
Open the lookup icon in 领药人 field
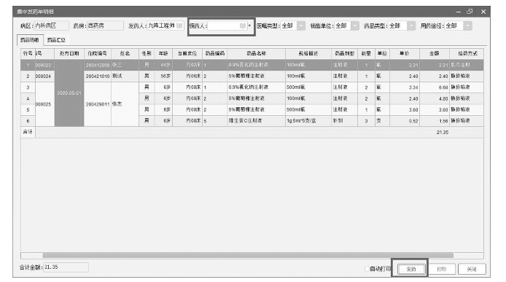(243, 26)
